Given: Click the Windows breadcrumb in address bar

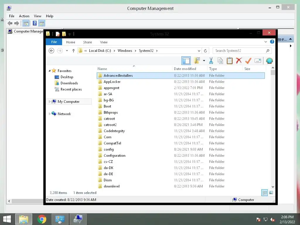Looking at the screenshot, I should pos(125,51).
